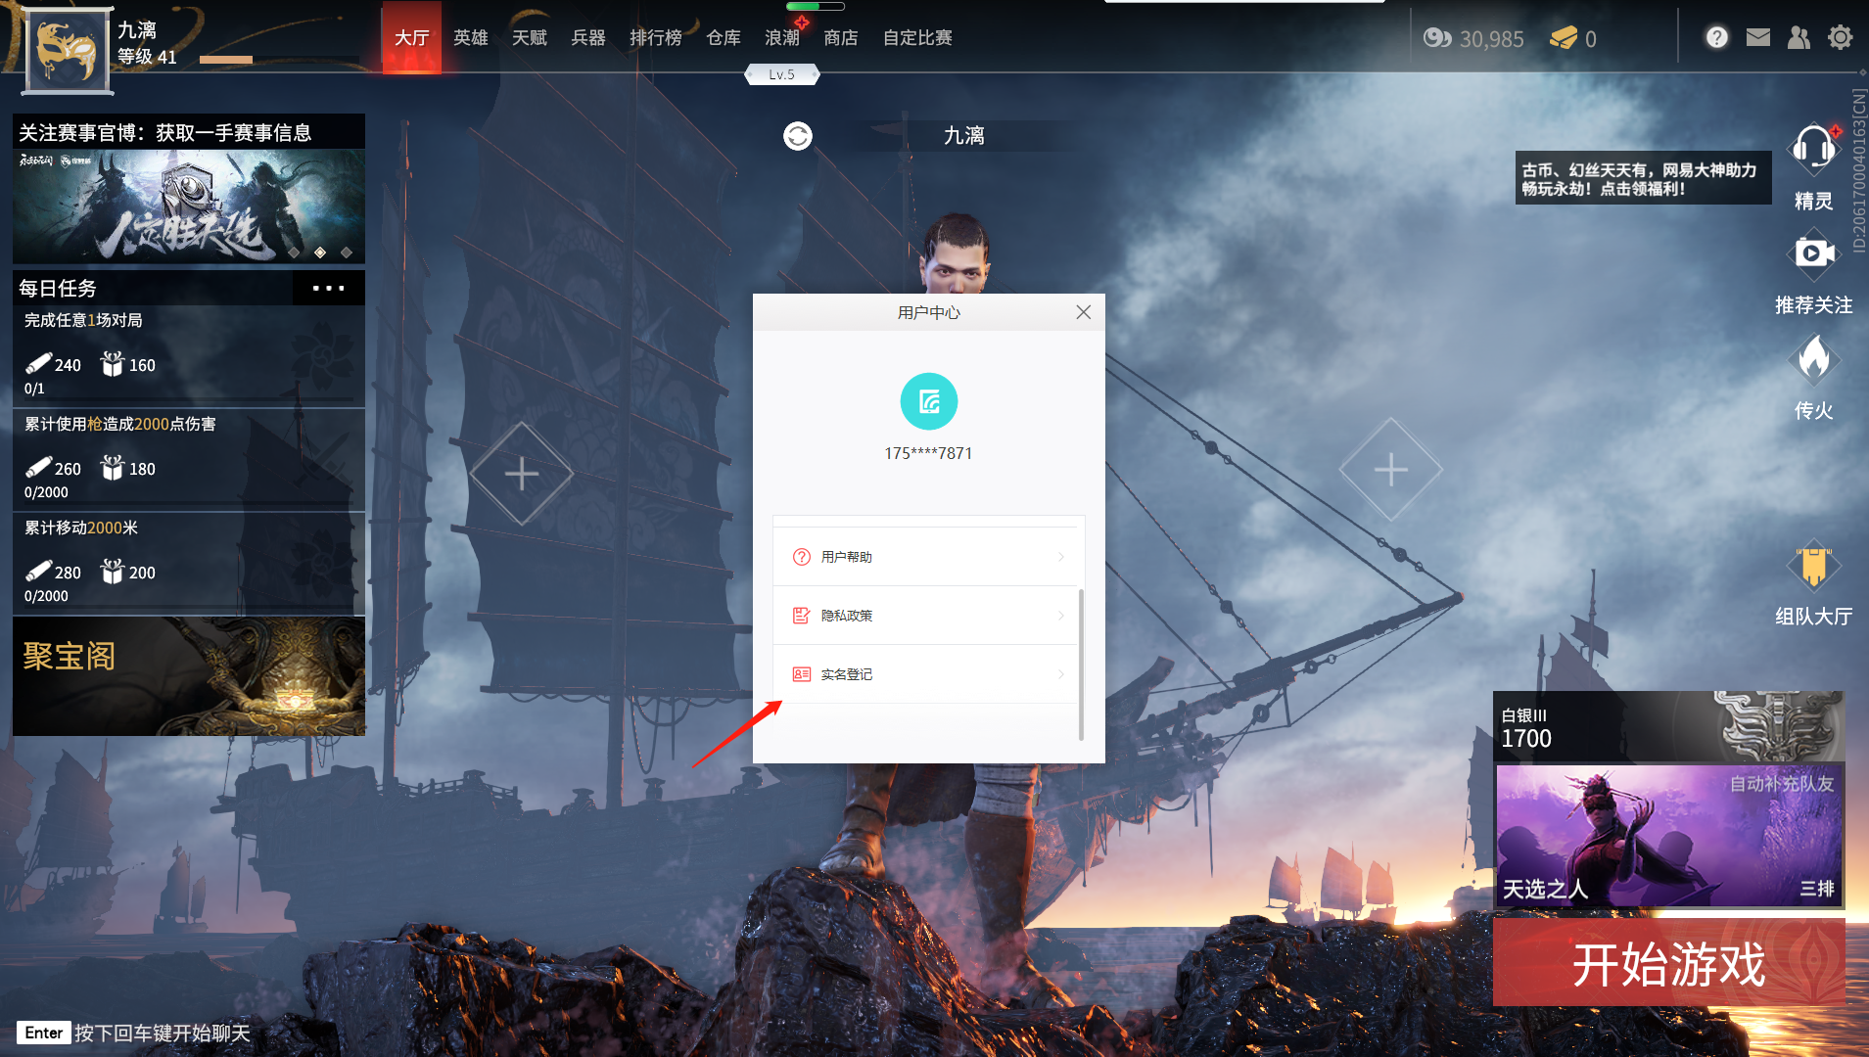Image resolution: width=1869 pixels, height=1057 pixels.
Task: Click the 累计移动2000米 task
Action: [x=189, y=564]
